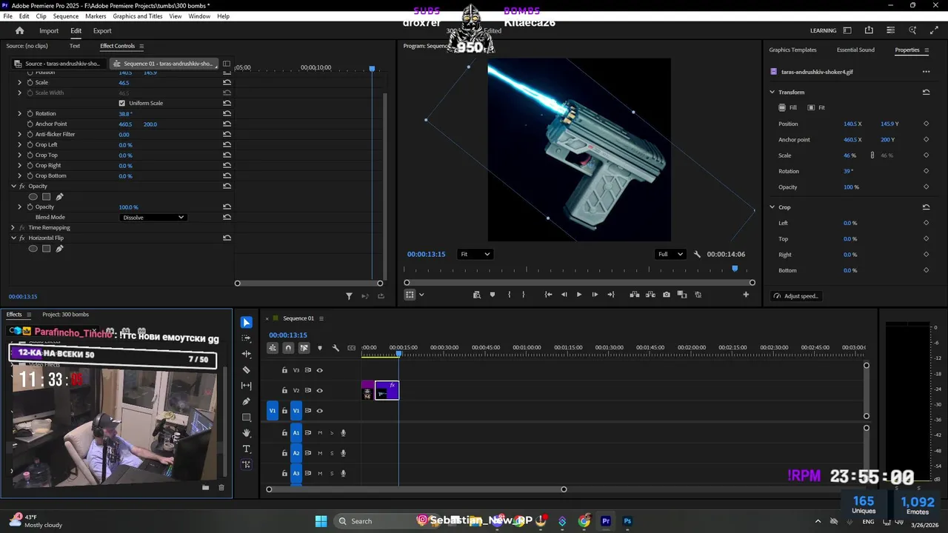Click Adjust speed button
Image resolution: width=948 pixels, height=533 pixels.
click(796, 296)
